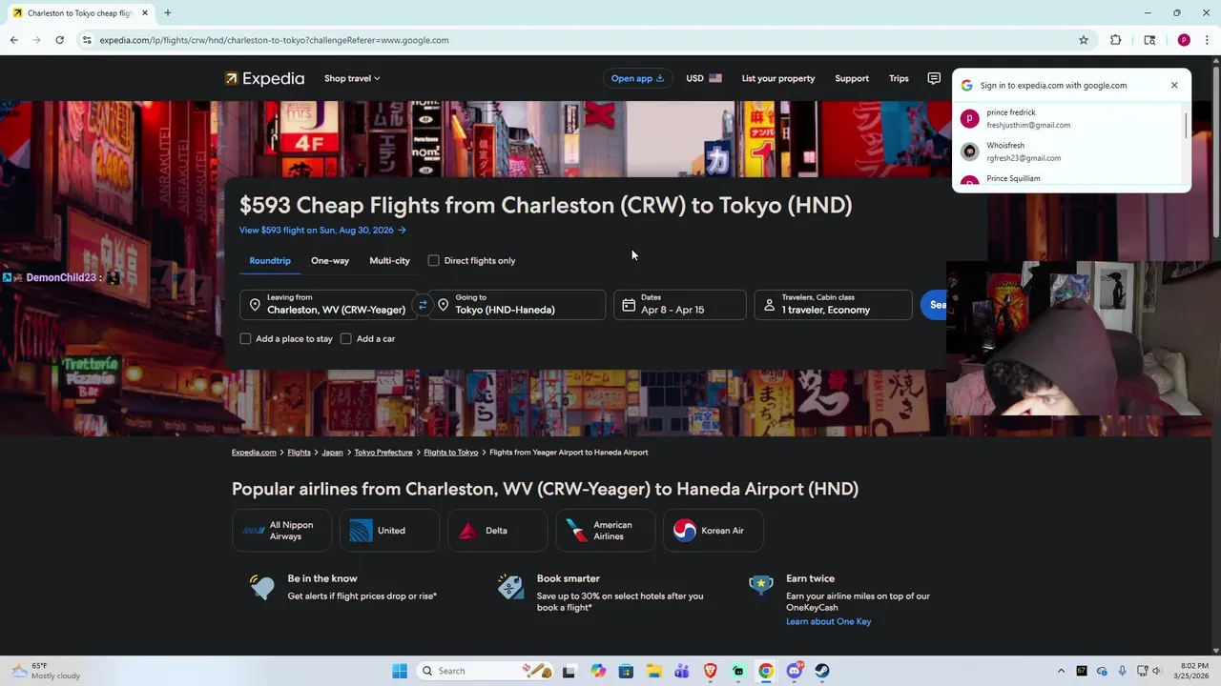Reload the Expedia page
The width and height of the screenshot is (1221, 686).
[59, 40]
